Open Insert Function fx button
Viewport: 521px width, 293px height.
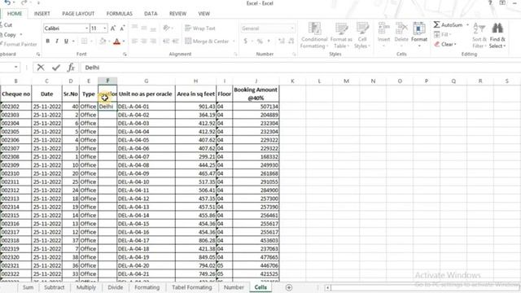point(71,68)
